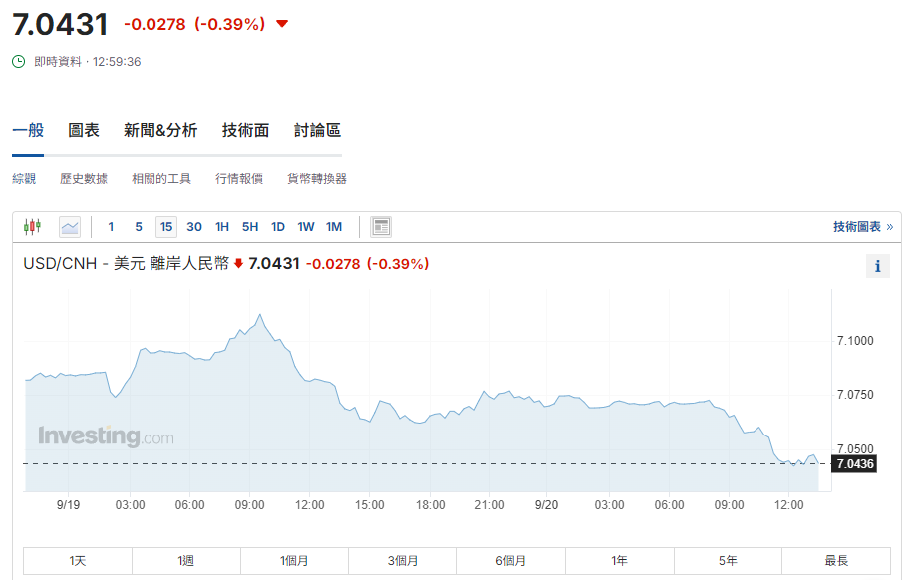Open the 歷史數據 sub-link
Viewport: 907px width, 580px height.
[x=84, y=179]
